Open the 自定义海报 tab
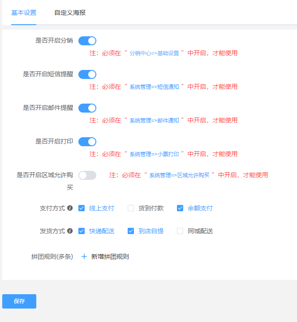297x322 pixels. point(70,13)
